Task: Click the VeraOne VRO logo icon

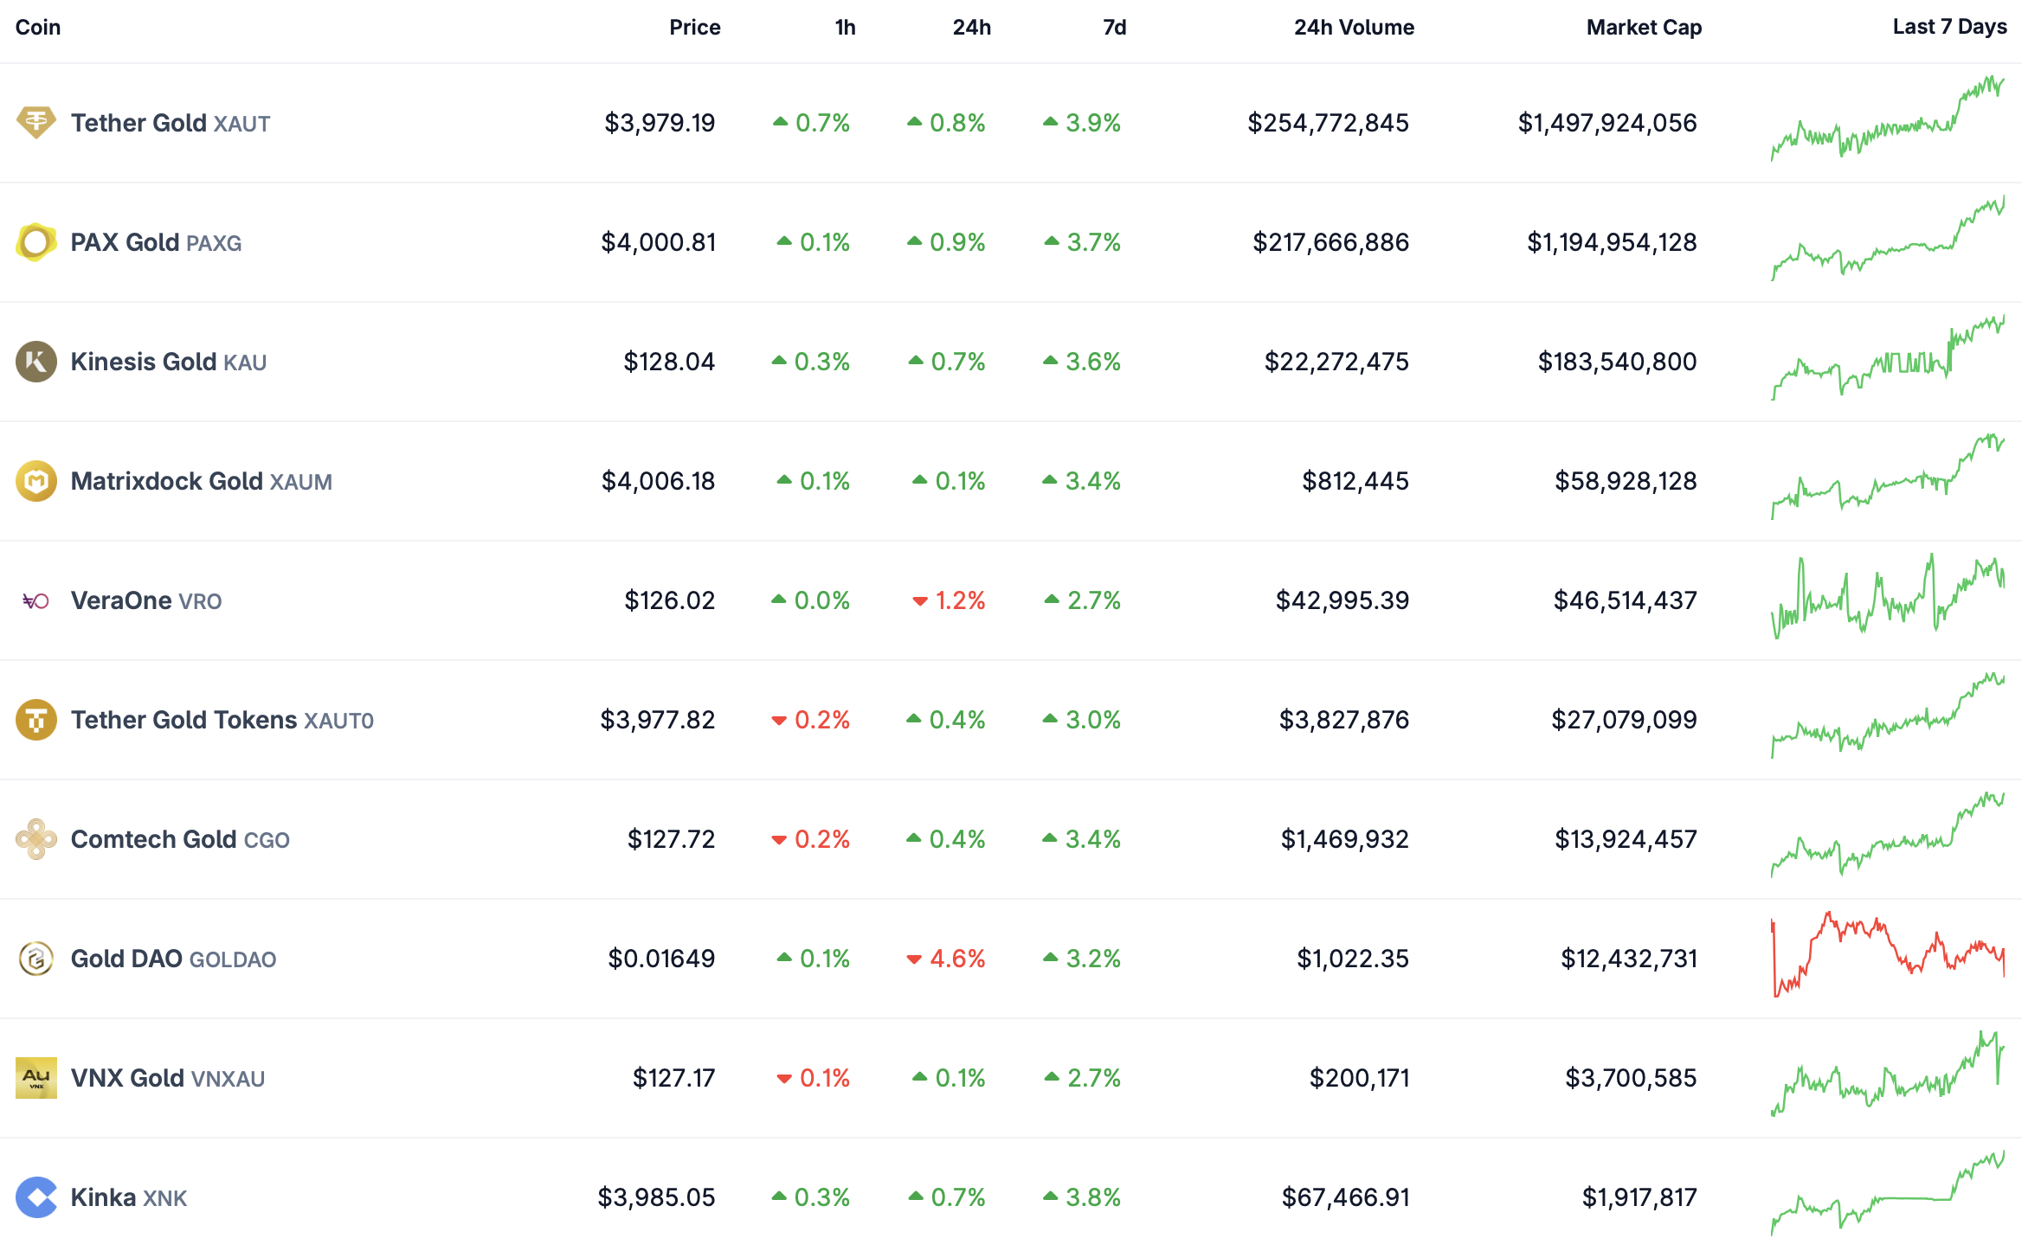Action: point(35,600)
